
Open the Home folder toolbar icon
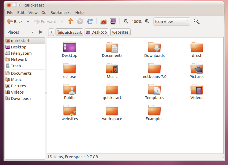[103, 22]
